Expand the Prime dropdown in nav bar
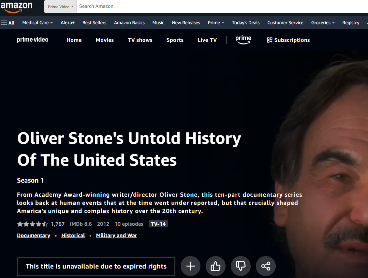The width and height of the screenshot is (368, 278). [x=216, y=23]
